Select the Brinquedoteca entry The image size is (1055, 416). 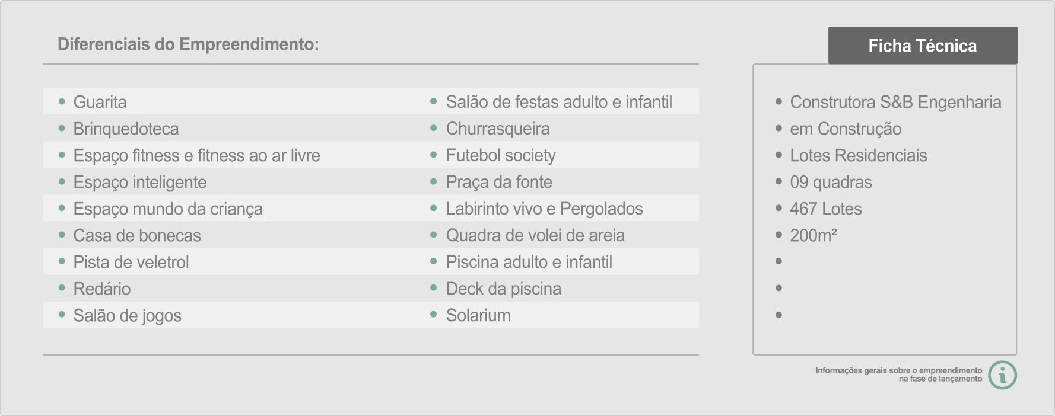pos(126,129)
